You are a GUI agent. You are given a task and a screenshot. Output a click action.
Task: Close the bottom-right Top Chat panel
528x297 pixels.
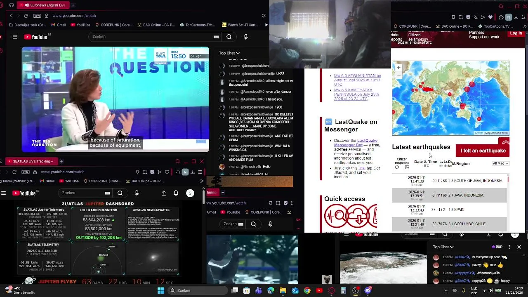point(519,247)
